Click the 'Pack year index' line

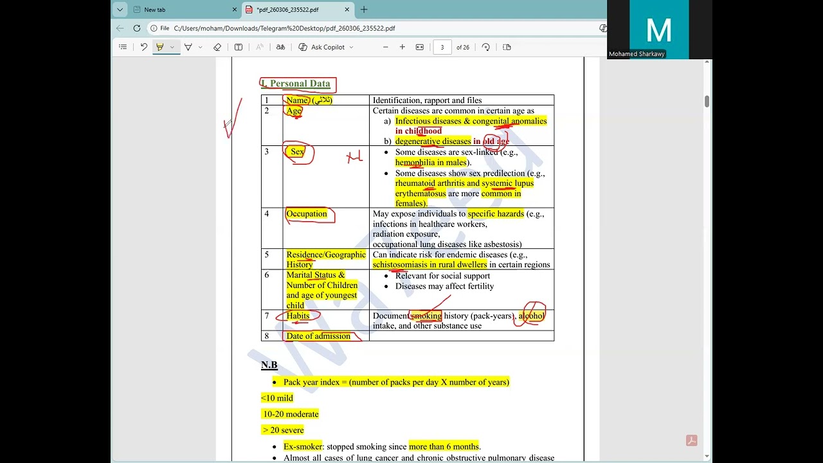pyautogui.click(x=396, y=382)
